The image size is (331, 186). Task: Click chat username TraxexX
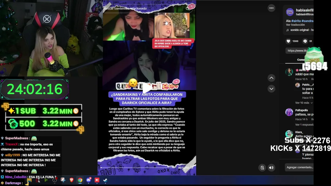coord(11,144)
